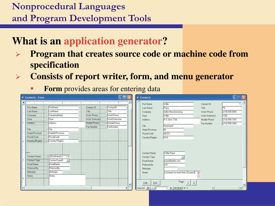Go to previous record in Contacts navigator

point(153,188)
